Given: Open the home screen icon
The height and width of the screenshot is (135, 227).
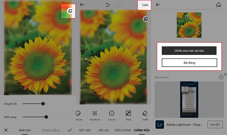Looking at the screenshot, I should click(218, 5).
